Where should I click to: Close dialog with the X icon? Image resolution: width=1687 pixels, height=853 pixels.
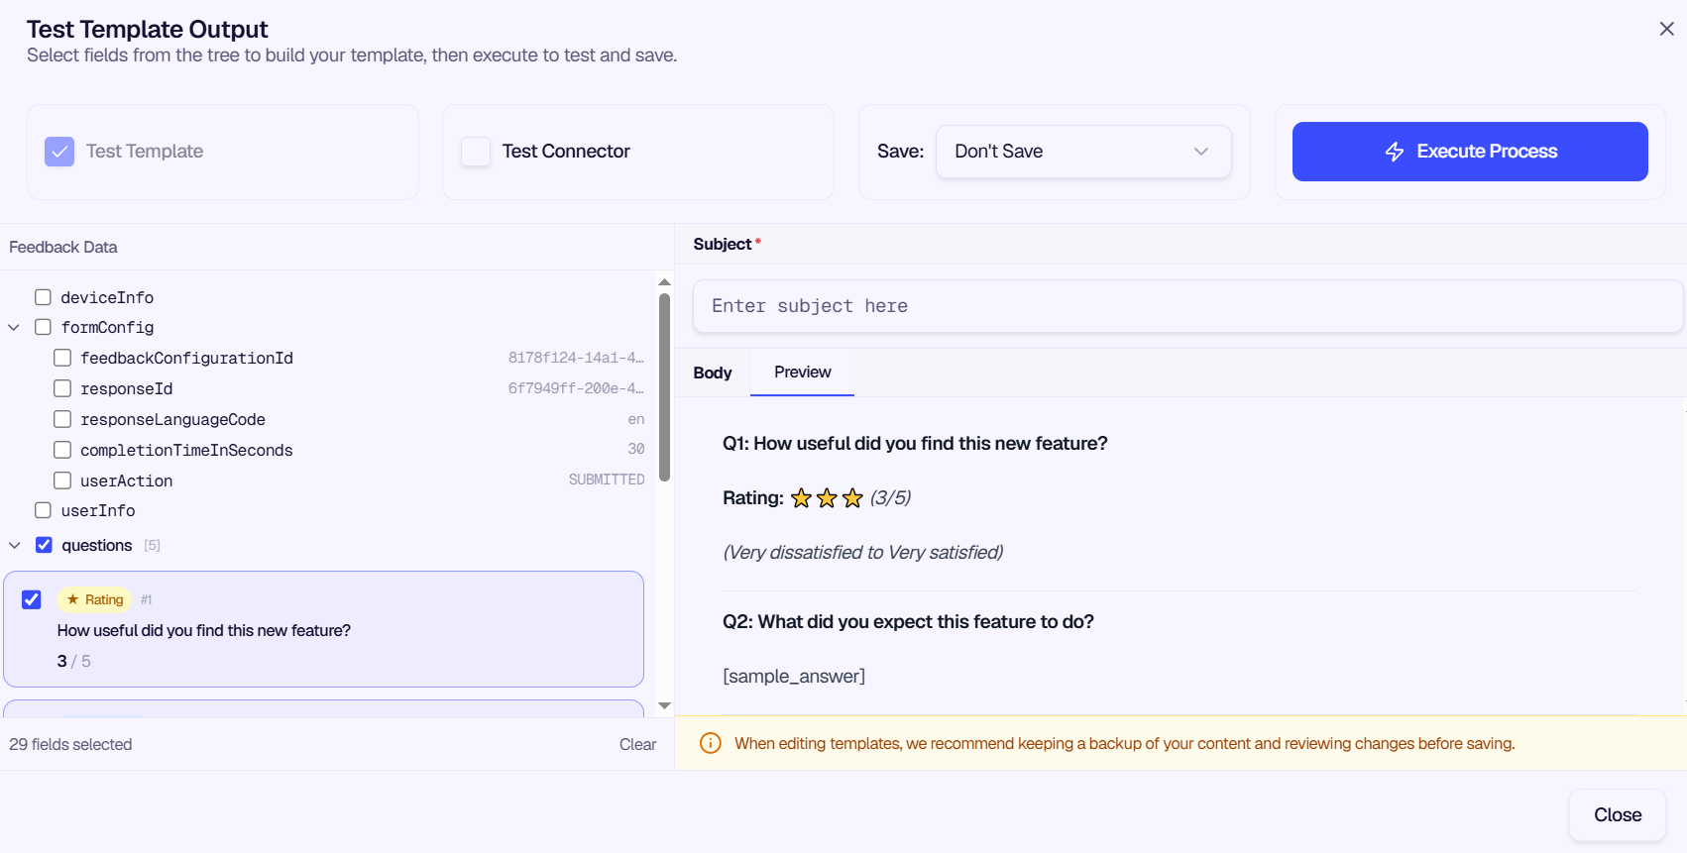tap(1667, 29)
